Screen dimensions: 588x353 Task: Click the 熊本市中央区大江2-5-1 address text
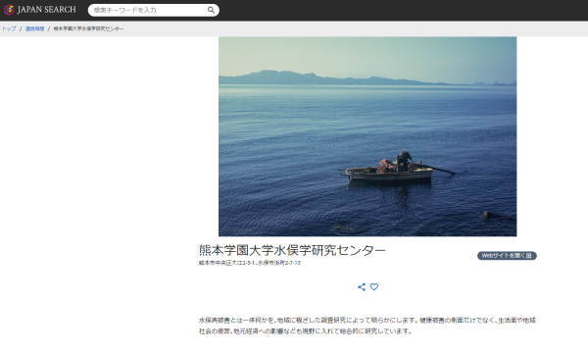[x=227, y=263]
